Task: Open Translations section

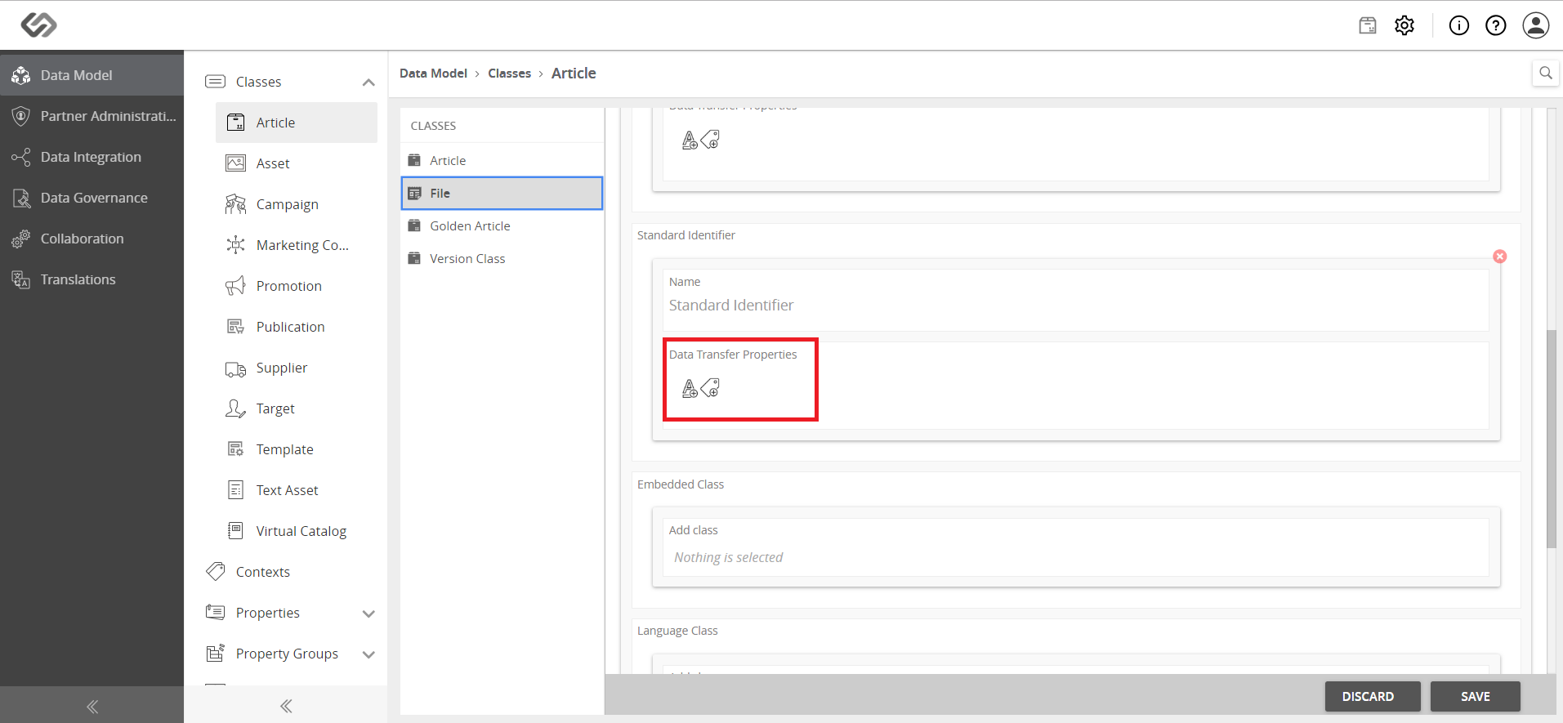Action: coord(92,279)
